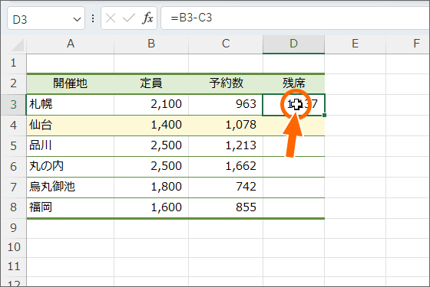Image resolution: width=430 pixels, height=287 pixels.
Task: Click cell with value 1,800
Action: tap(151, 188)
